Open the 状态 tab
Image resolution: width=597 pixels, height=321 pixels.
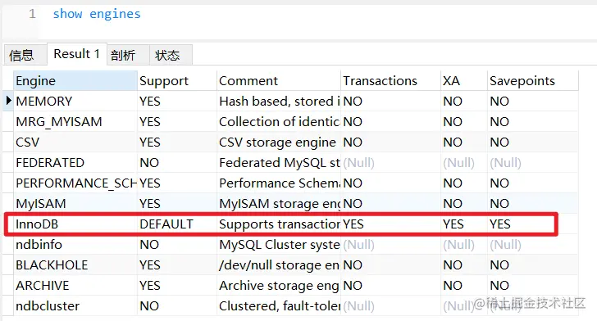[x=167, y=55]
